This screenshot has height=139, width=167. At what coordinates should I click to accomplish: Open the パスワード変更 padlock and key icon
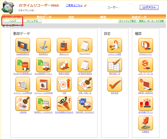pos(115,45)
